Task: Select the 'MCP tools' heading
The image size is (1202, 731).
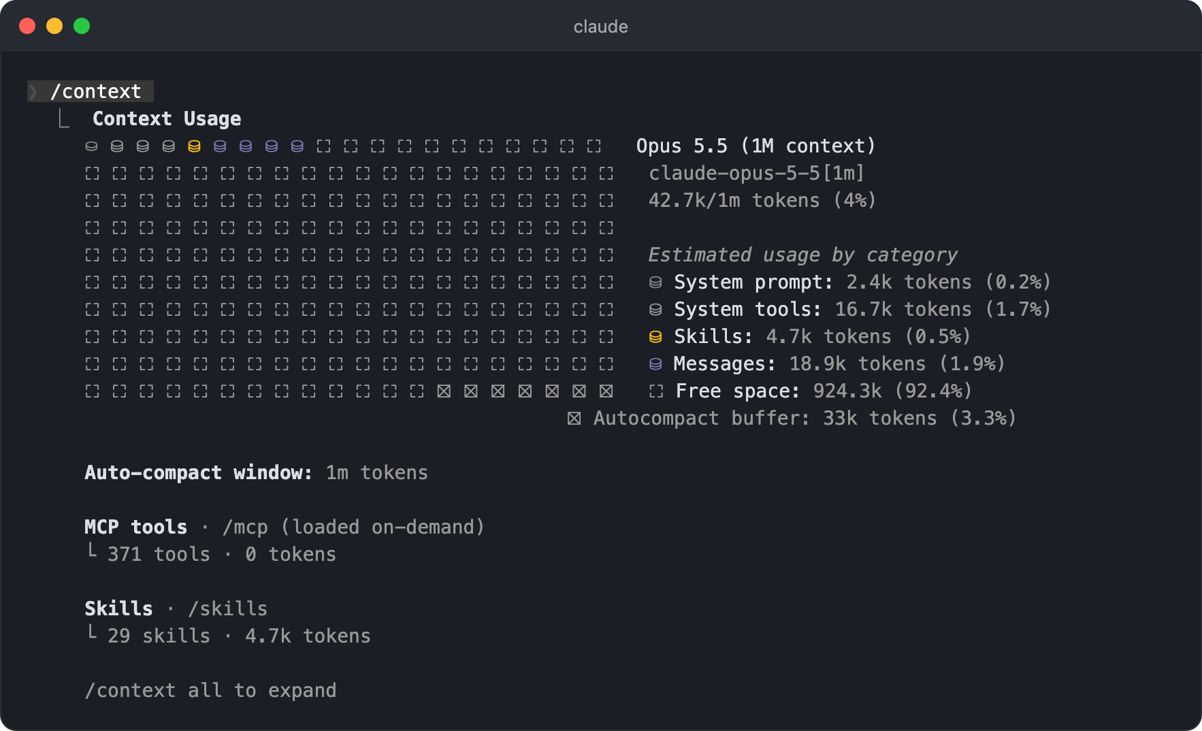Action: coord(136,527)
